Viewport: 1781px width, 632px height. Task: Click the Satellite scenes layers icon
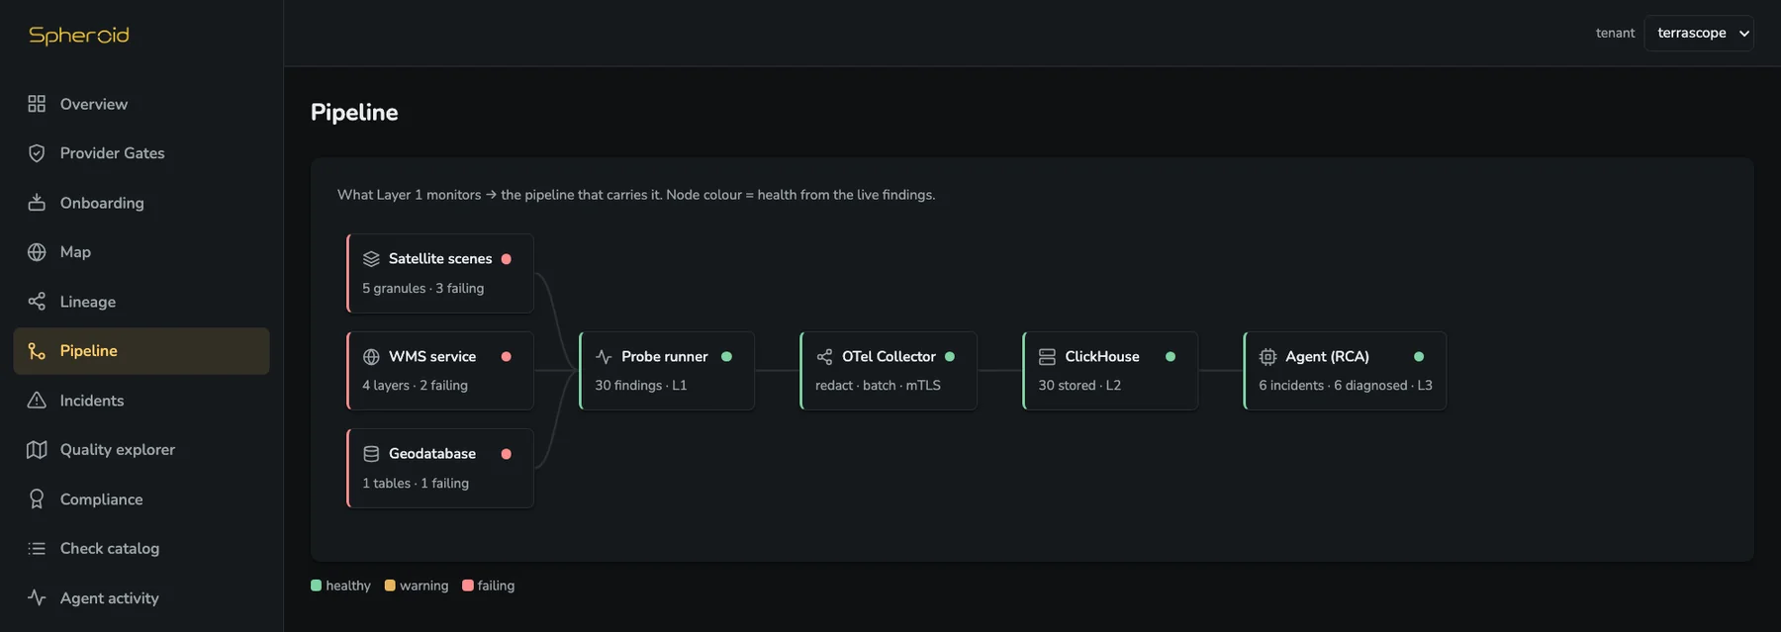click(x=371, y=259)
